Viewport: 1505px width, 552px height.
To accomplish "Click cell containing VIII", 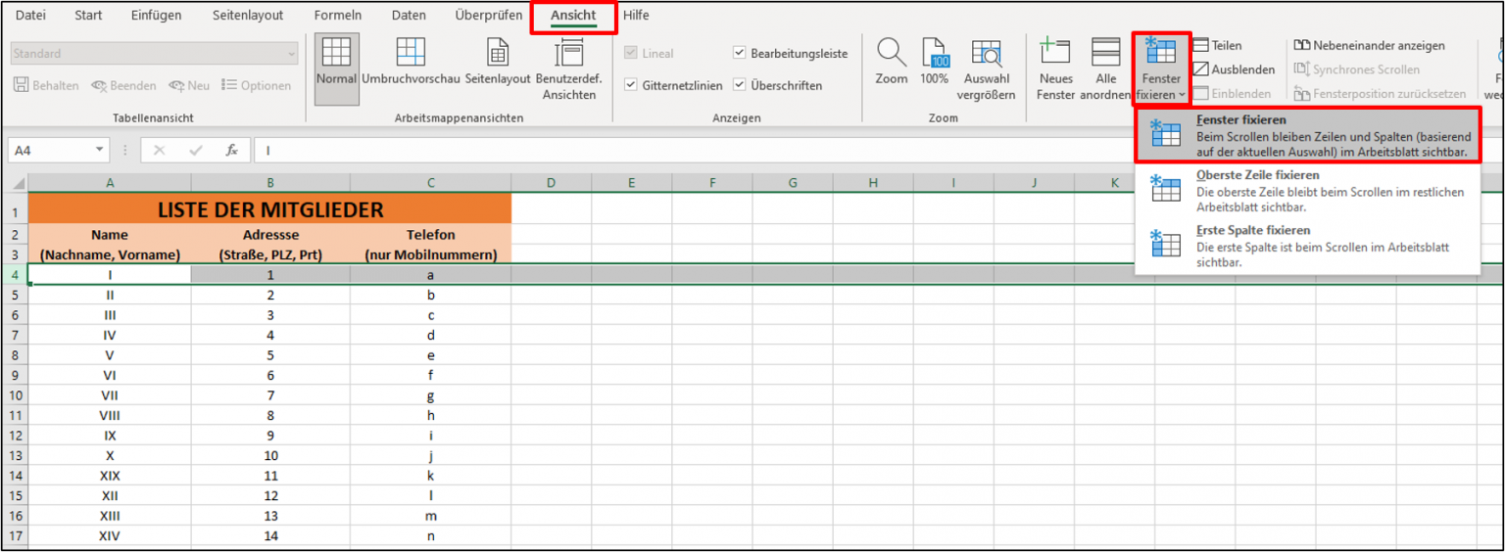I will (x=110, y=415).
